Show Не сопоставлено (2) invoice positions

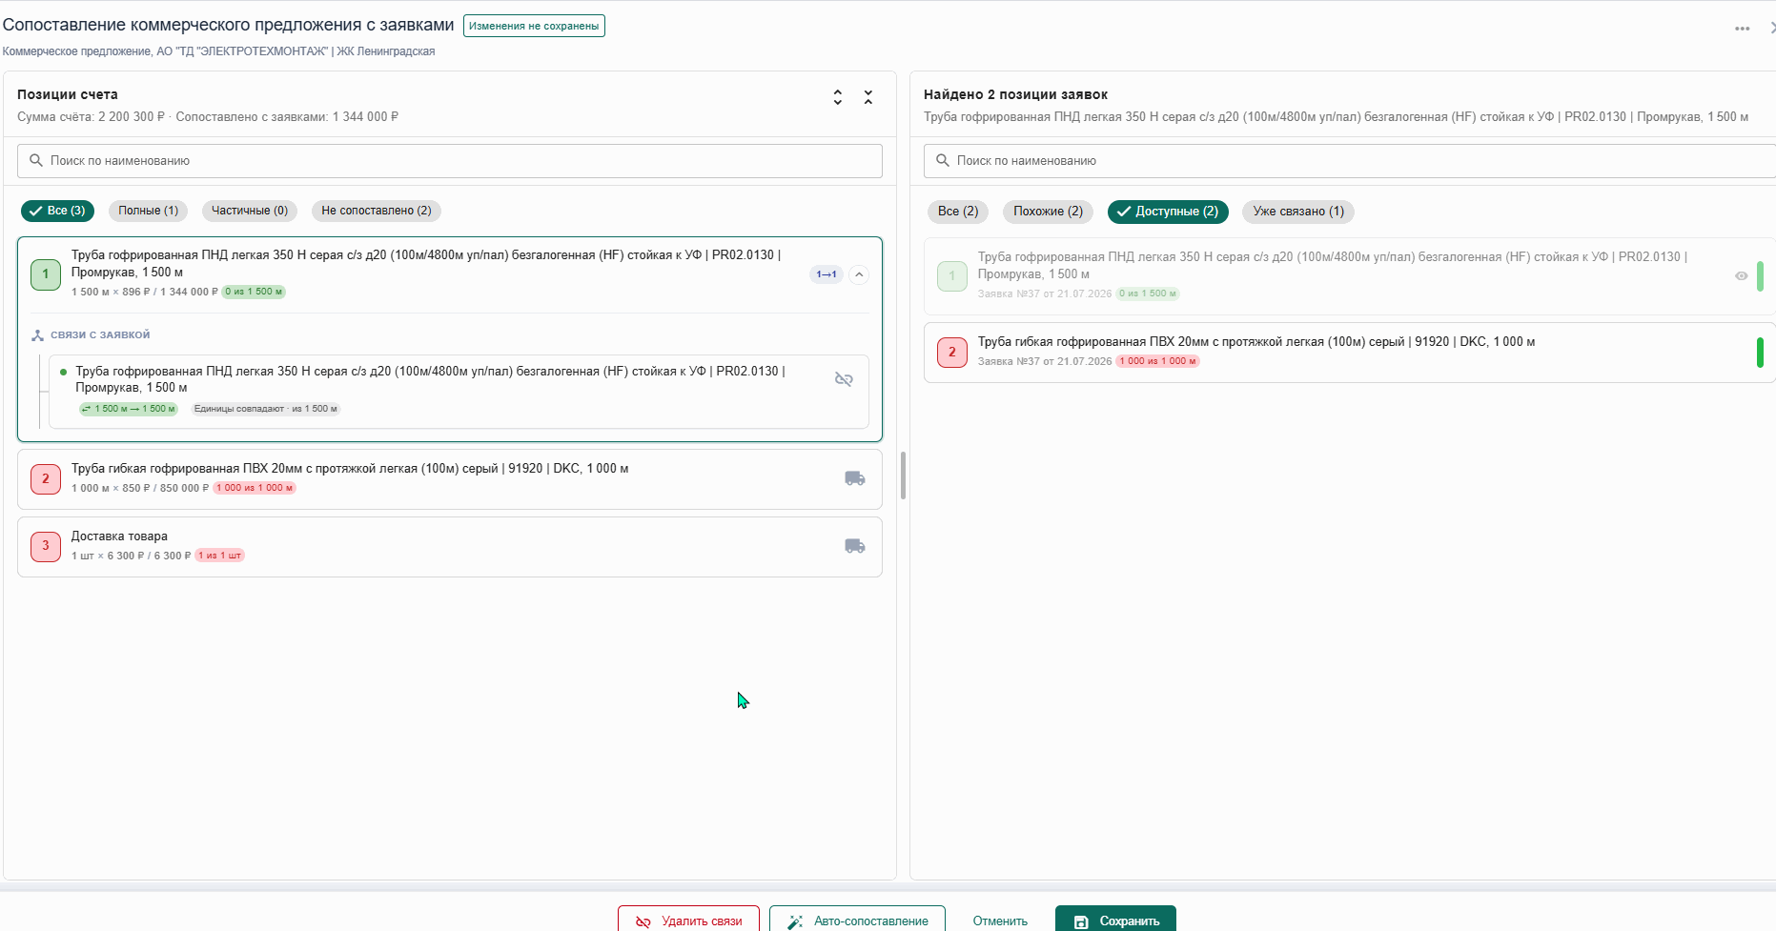click(x=377, y=211)
